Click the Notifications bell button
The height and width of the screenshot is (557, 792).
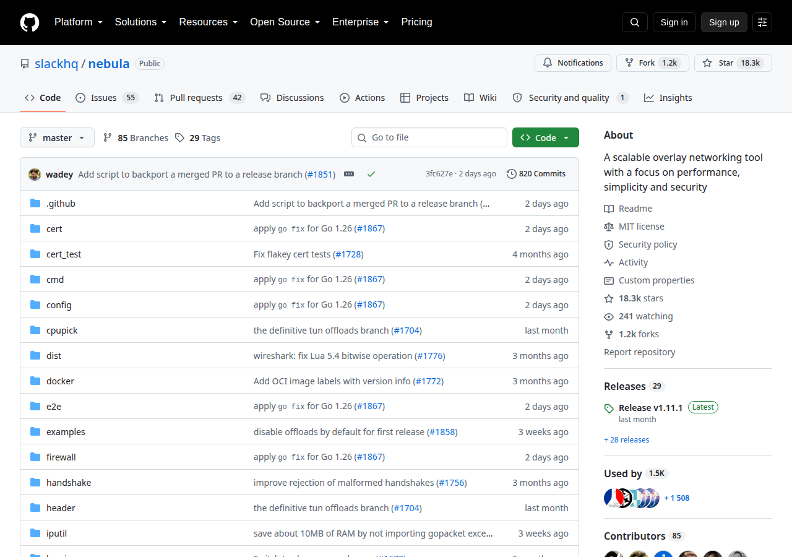[573, 63]
